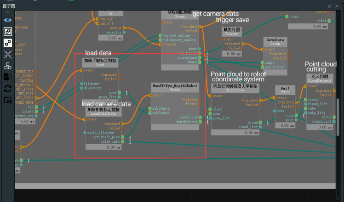Click the finished port on Trigger node

pyautogui.click(x=243, y=44)
